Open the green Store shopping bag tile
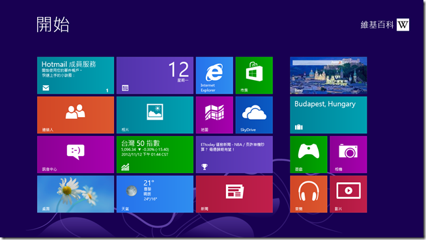 tap(254, 75)
